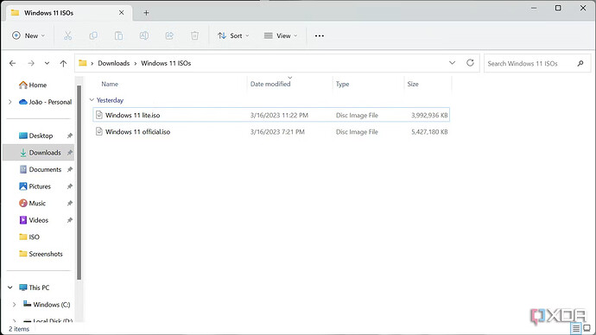Select Documents in the navigation pane
Image resolution: width=596 pixels, height=335 pixels.
point(40,169)
